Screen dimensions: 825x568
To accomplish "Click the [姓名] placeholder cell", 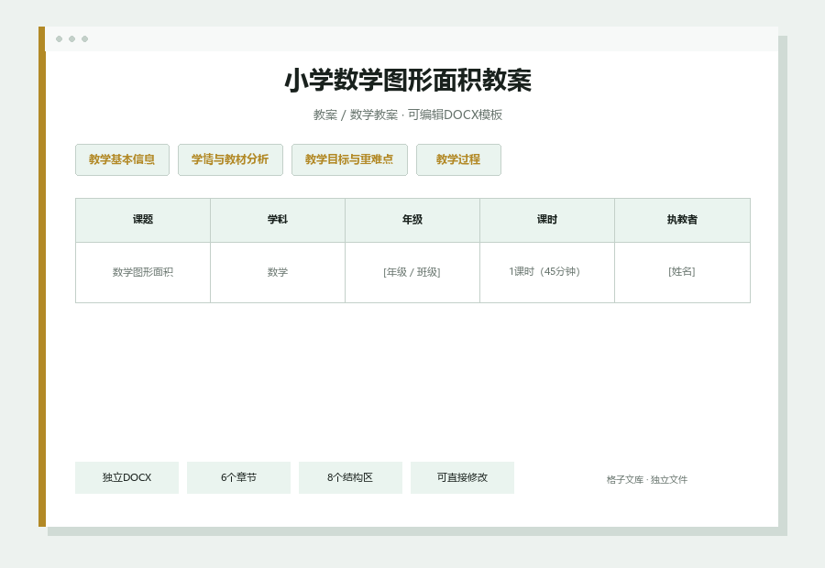I will click(x=682, y=272).
